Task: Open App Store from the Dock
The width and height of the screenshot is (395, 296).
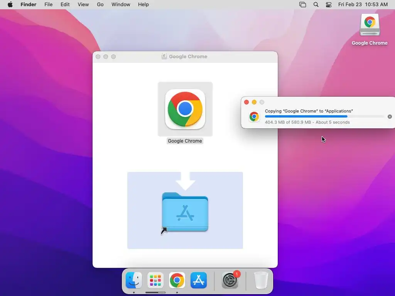Action: [199, 280]
